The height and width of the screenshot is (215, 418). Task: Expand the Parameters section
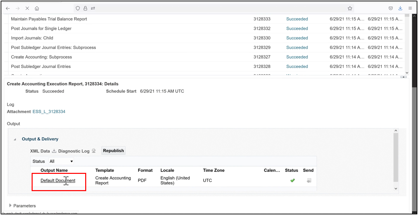(x=10, y=205)
